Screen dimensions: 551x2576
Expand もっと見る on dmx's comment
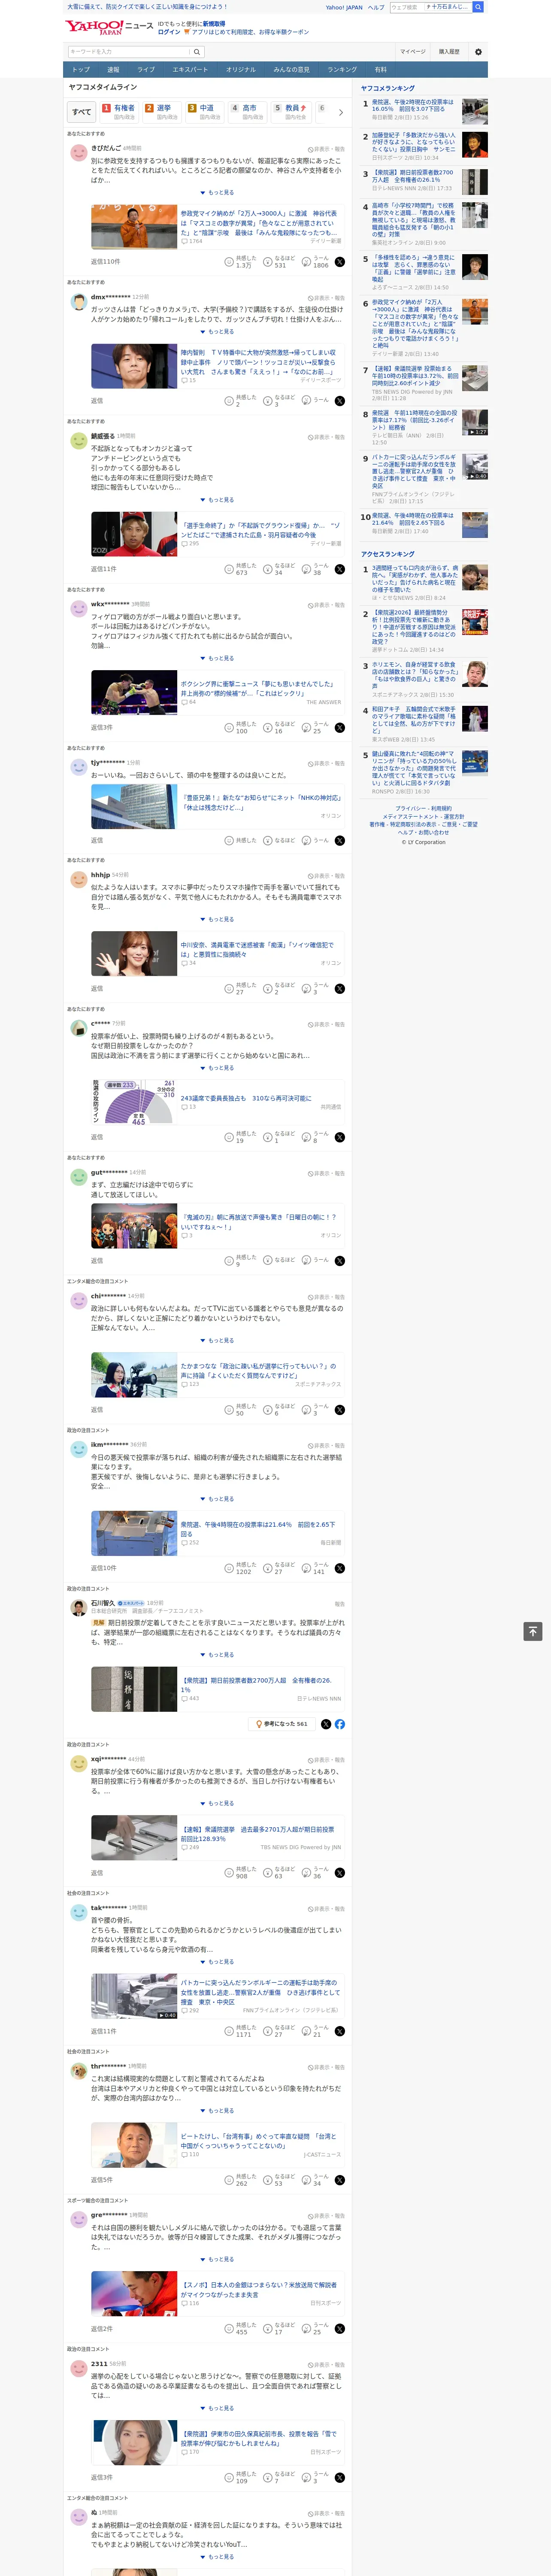point(217,332)
